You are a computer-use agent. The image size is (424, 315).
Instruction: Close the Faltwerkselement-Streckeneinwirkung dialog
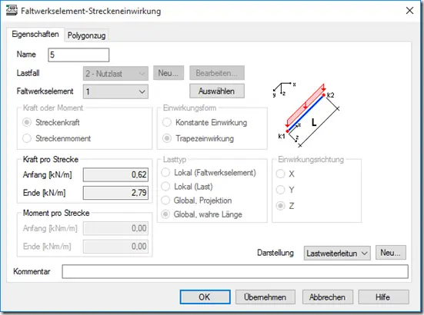409,11
